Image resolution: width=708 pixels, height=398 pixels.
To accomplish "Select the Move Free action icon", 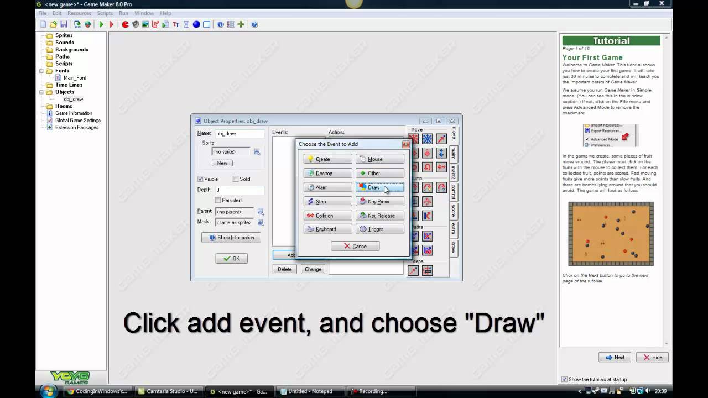I will pyautogui.click(x=428, y=139).
